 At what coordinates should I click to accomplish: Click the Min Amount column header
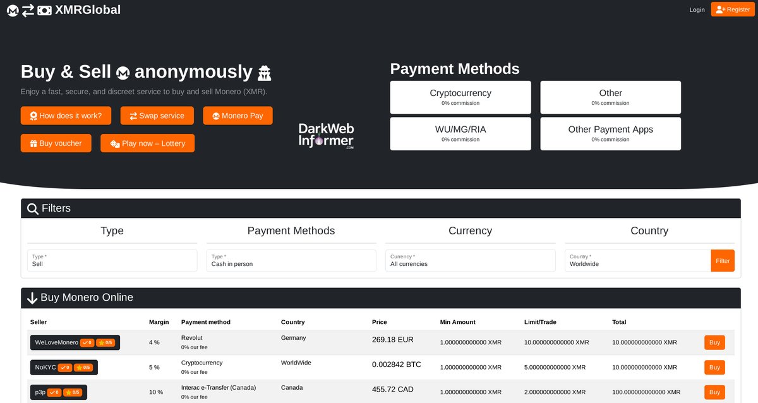tap(458, 322)
